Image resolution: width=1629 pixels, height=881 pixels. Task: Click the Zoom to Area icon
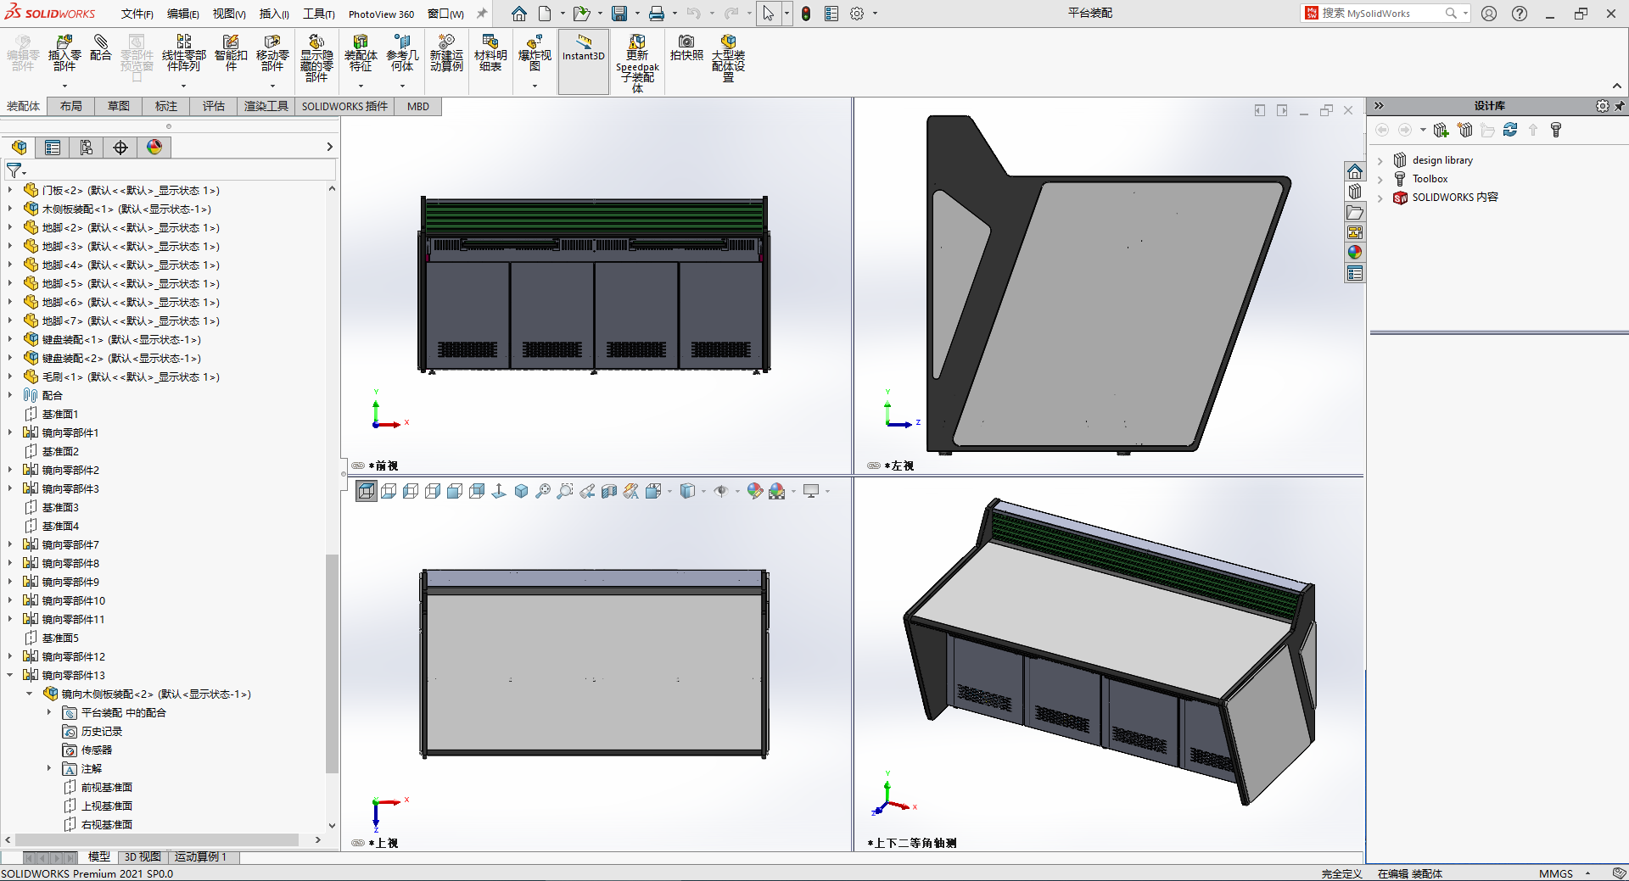tap(565, 491)
